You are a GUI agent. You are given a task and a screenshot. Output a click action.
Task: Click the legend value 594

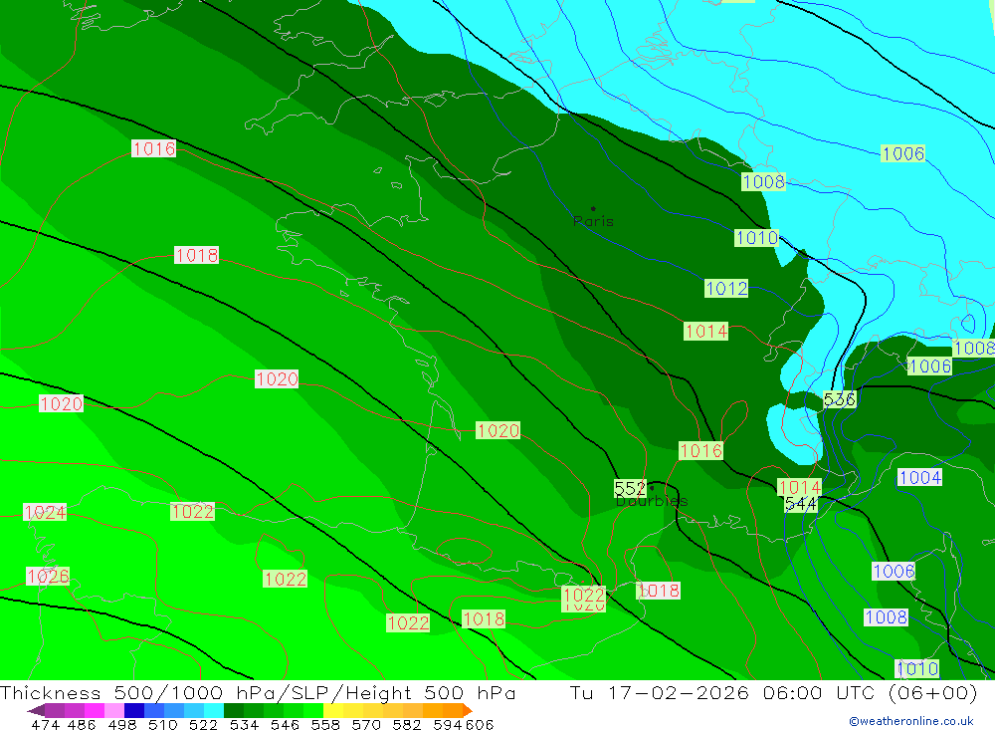[448, 724]
